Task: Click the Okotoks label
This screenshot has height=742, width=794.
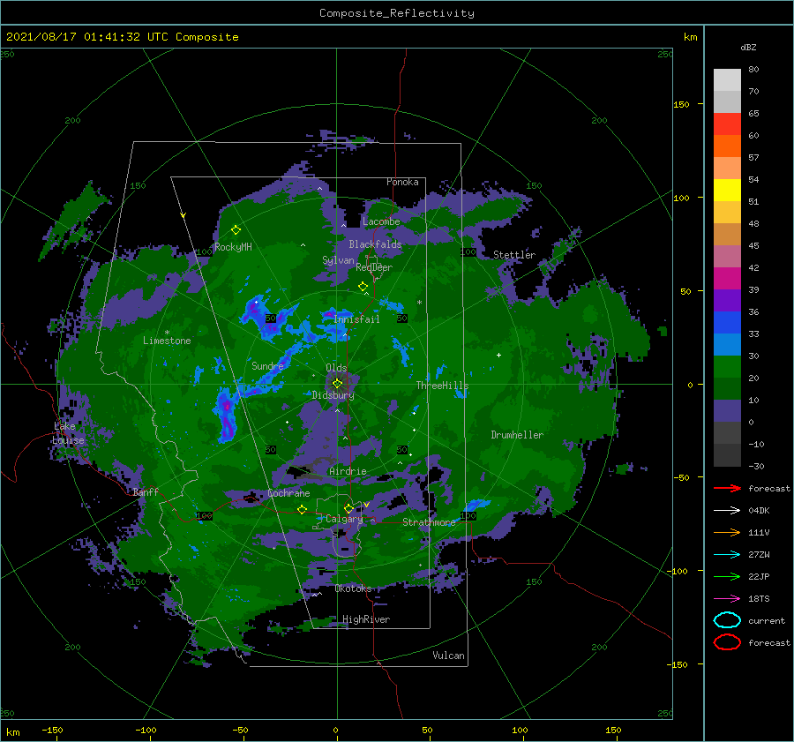Action: (x=353, y=588)
